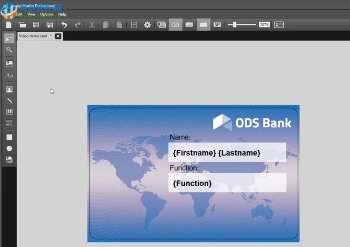The height and width of the screenshot is (247, 350).
Task: Select the ODS Bank logo
Action: tap(252, 123)
